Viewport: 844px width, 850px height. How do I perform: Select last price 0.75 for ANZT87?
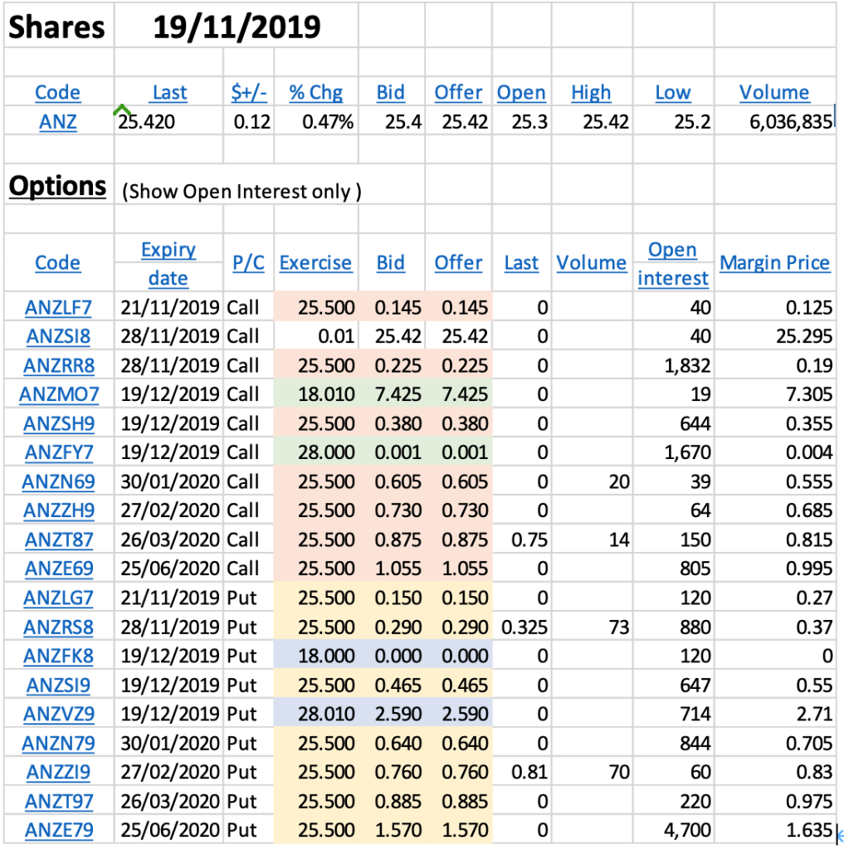tap(529, 540)
